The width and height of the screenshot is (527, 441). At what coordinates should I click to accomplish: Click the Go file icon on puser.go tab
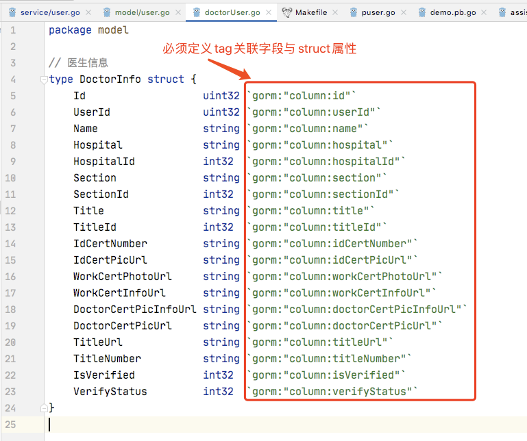354,12
